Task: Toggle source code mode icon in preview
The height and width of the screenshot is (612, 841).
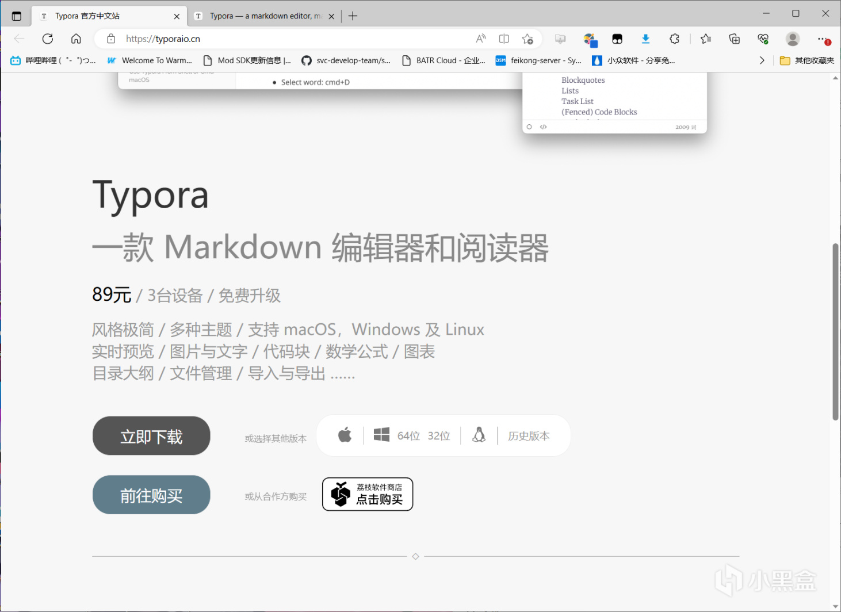Action: pos(543,127)
